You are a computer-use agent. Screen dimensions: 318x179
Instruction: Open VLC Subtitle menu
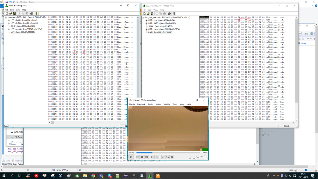(x=166, y=104)
